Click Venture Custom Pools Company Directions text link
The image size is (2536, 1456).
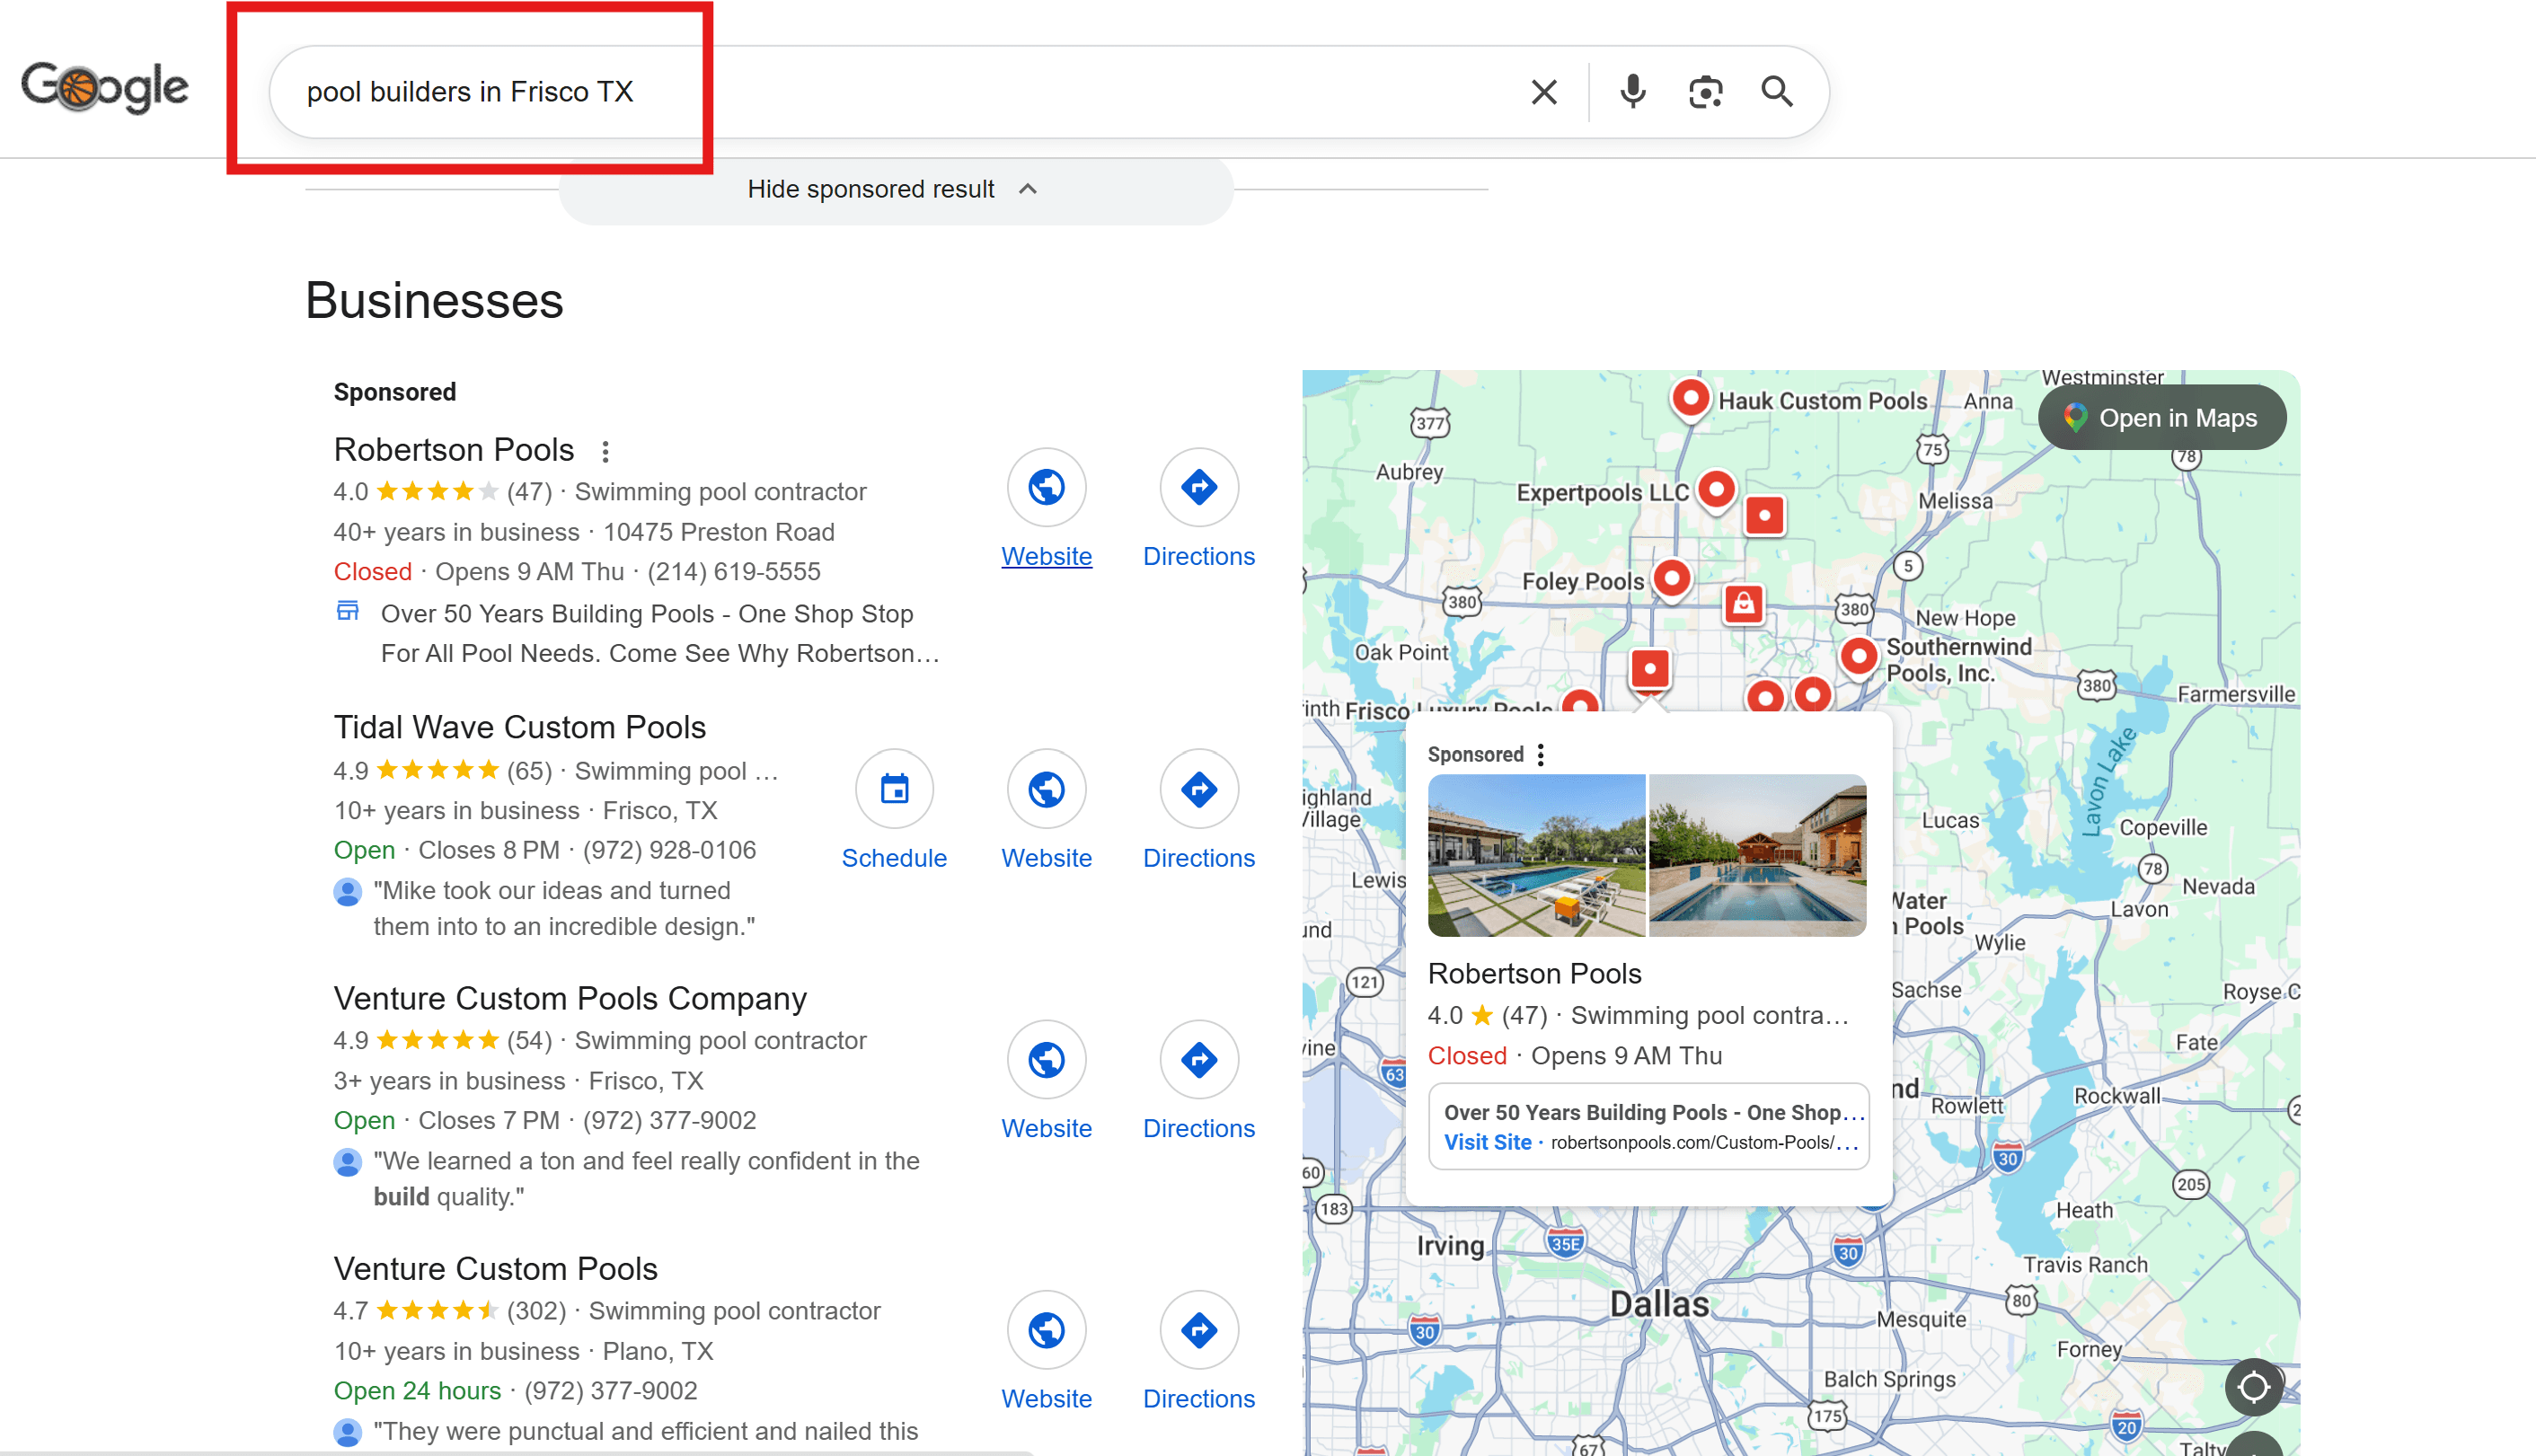[x=1198, y=1128]
